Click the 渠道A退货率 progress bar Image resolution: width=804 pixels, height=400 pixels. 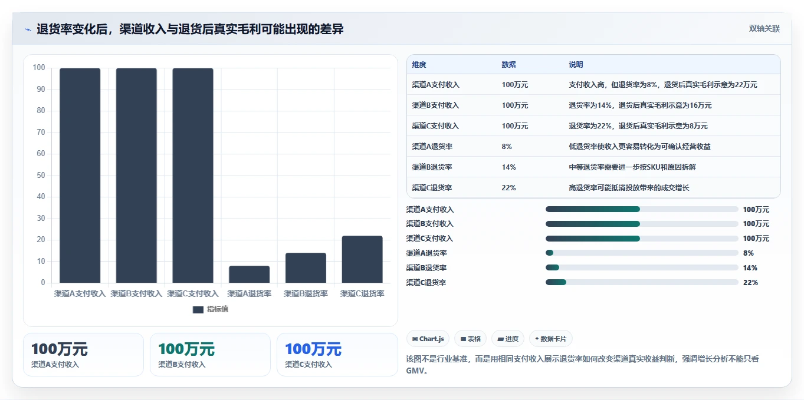642,253
